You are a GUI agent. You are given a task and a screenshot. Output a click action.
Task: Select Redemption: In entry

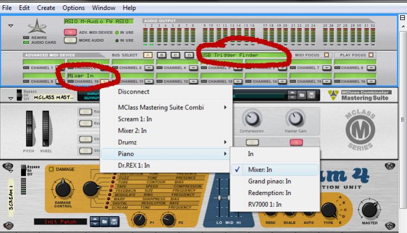[x=275, y=193]
